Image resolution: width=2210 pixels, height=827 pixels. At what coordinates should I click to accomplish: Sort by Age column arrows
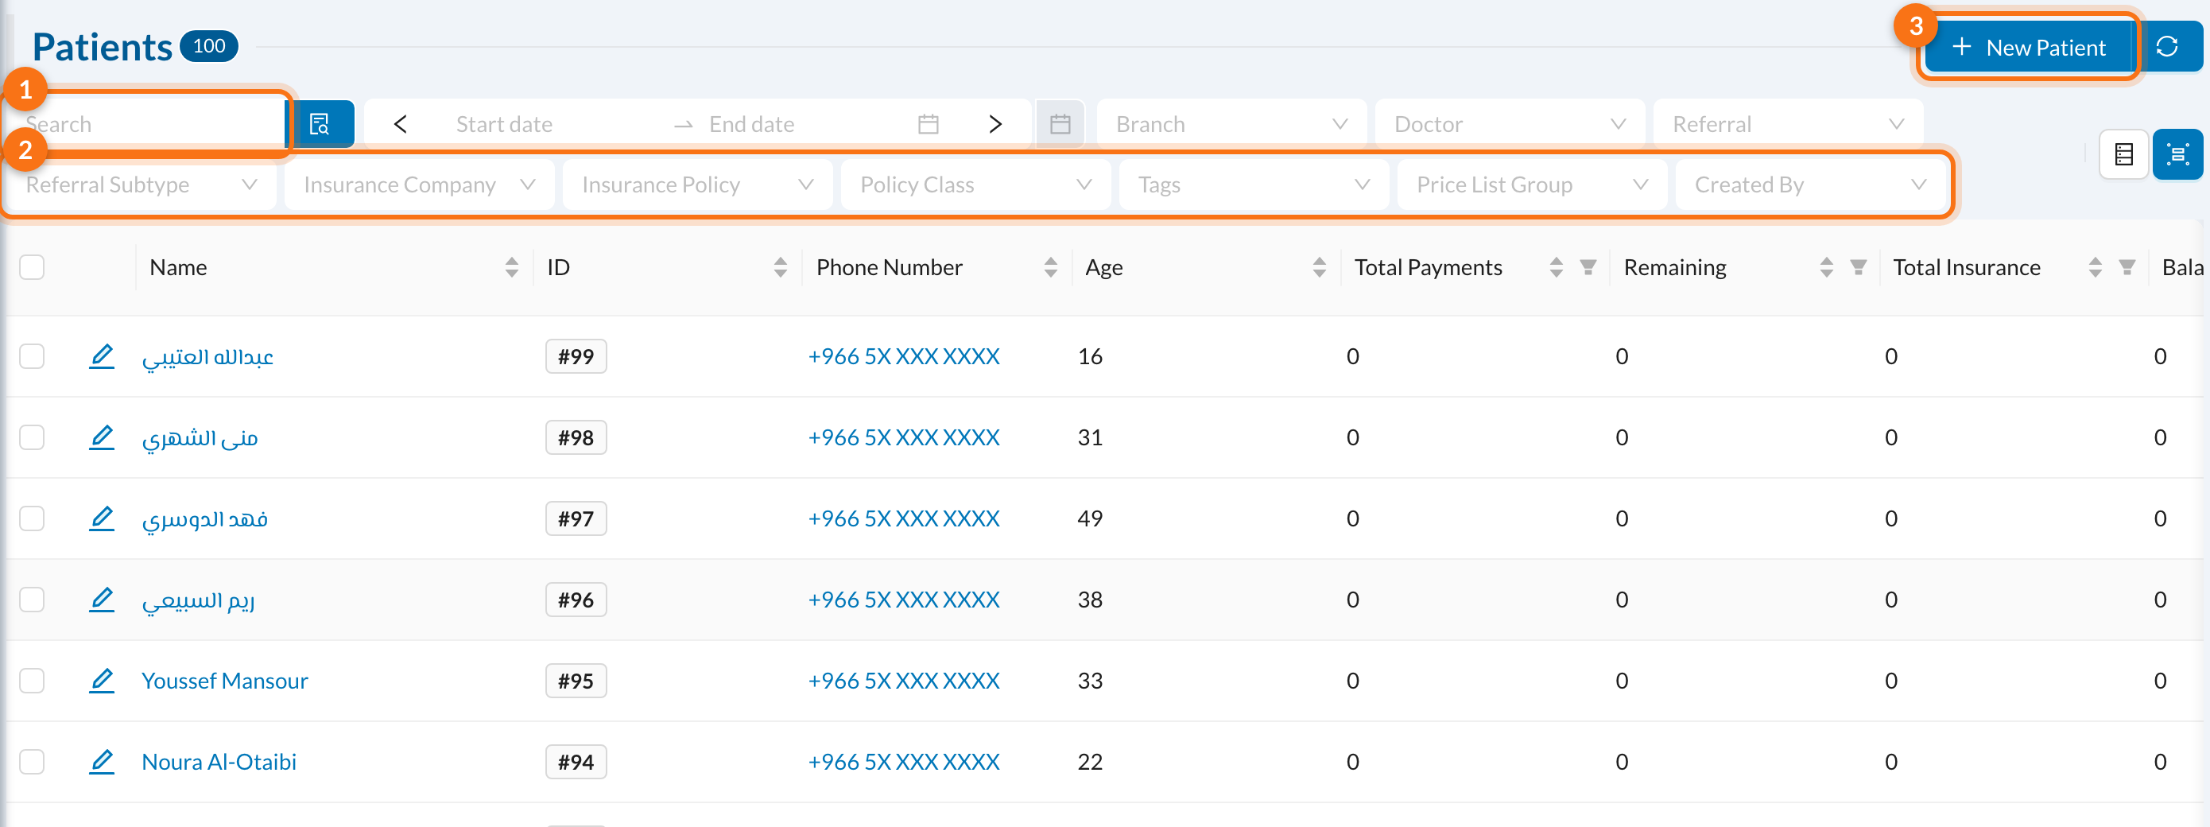1320,268
